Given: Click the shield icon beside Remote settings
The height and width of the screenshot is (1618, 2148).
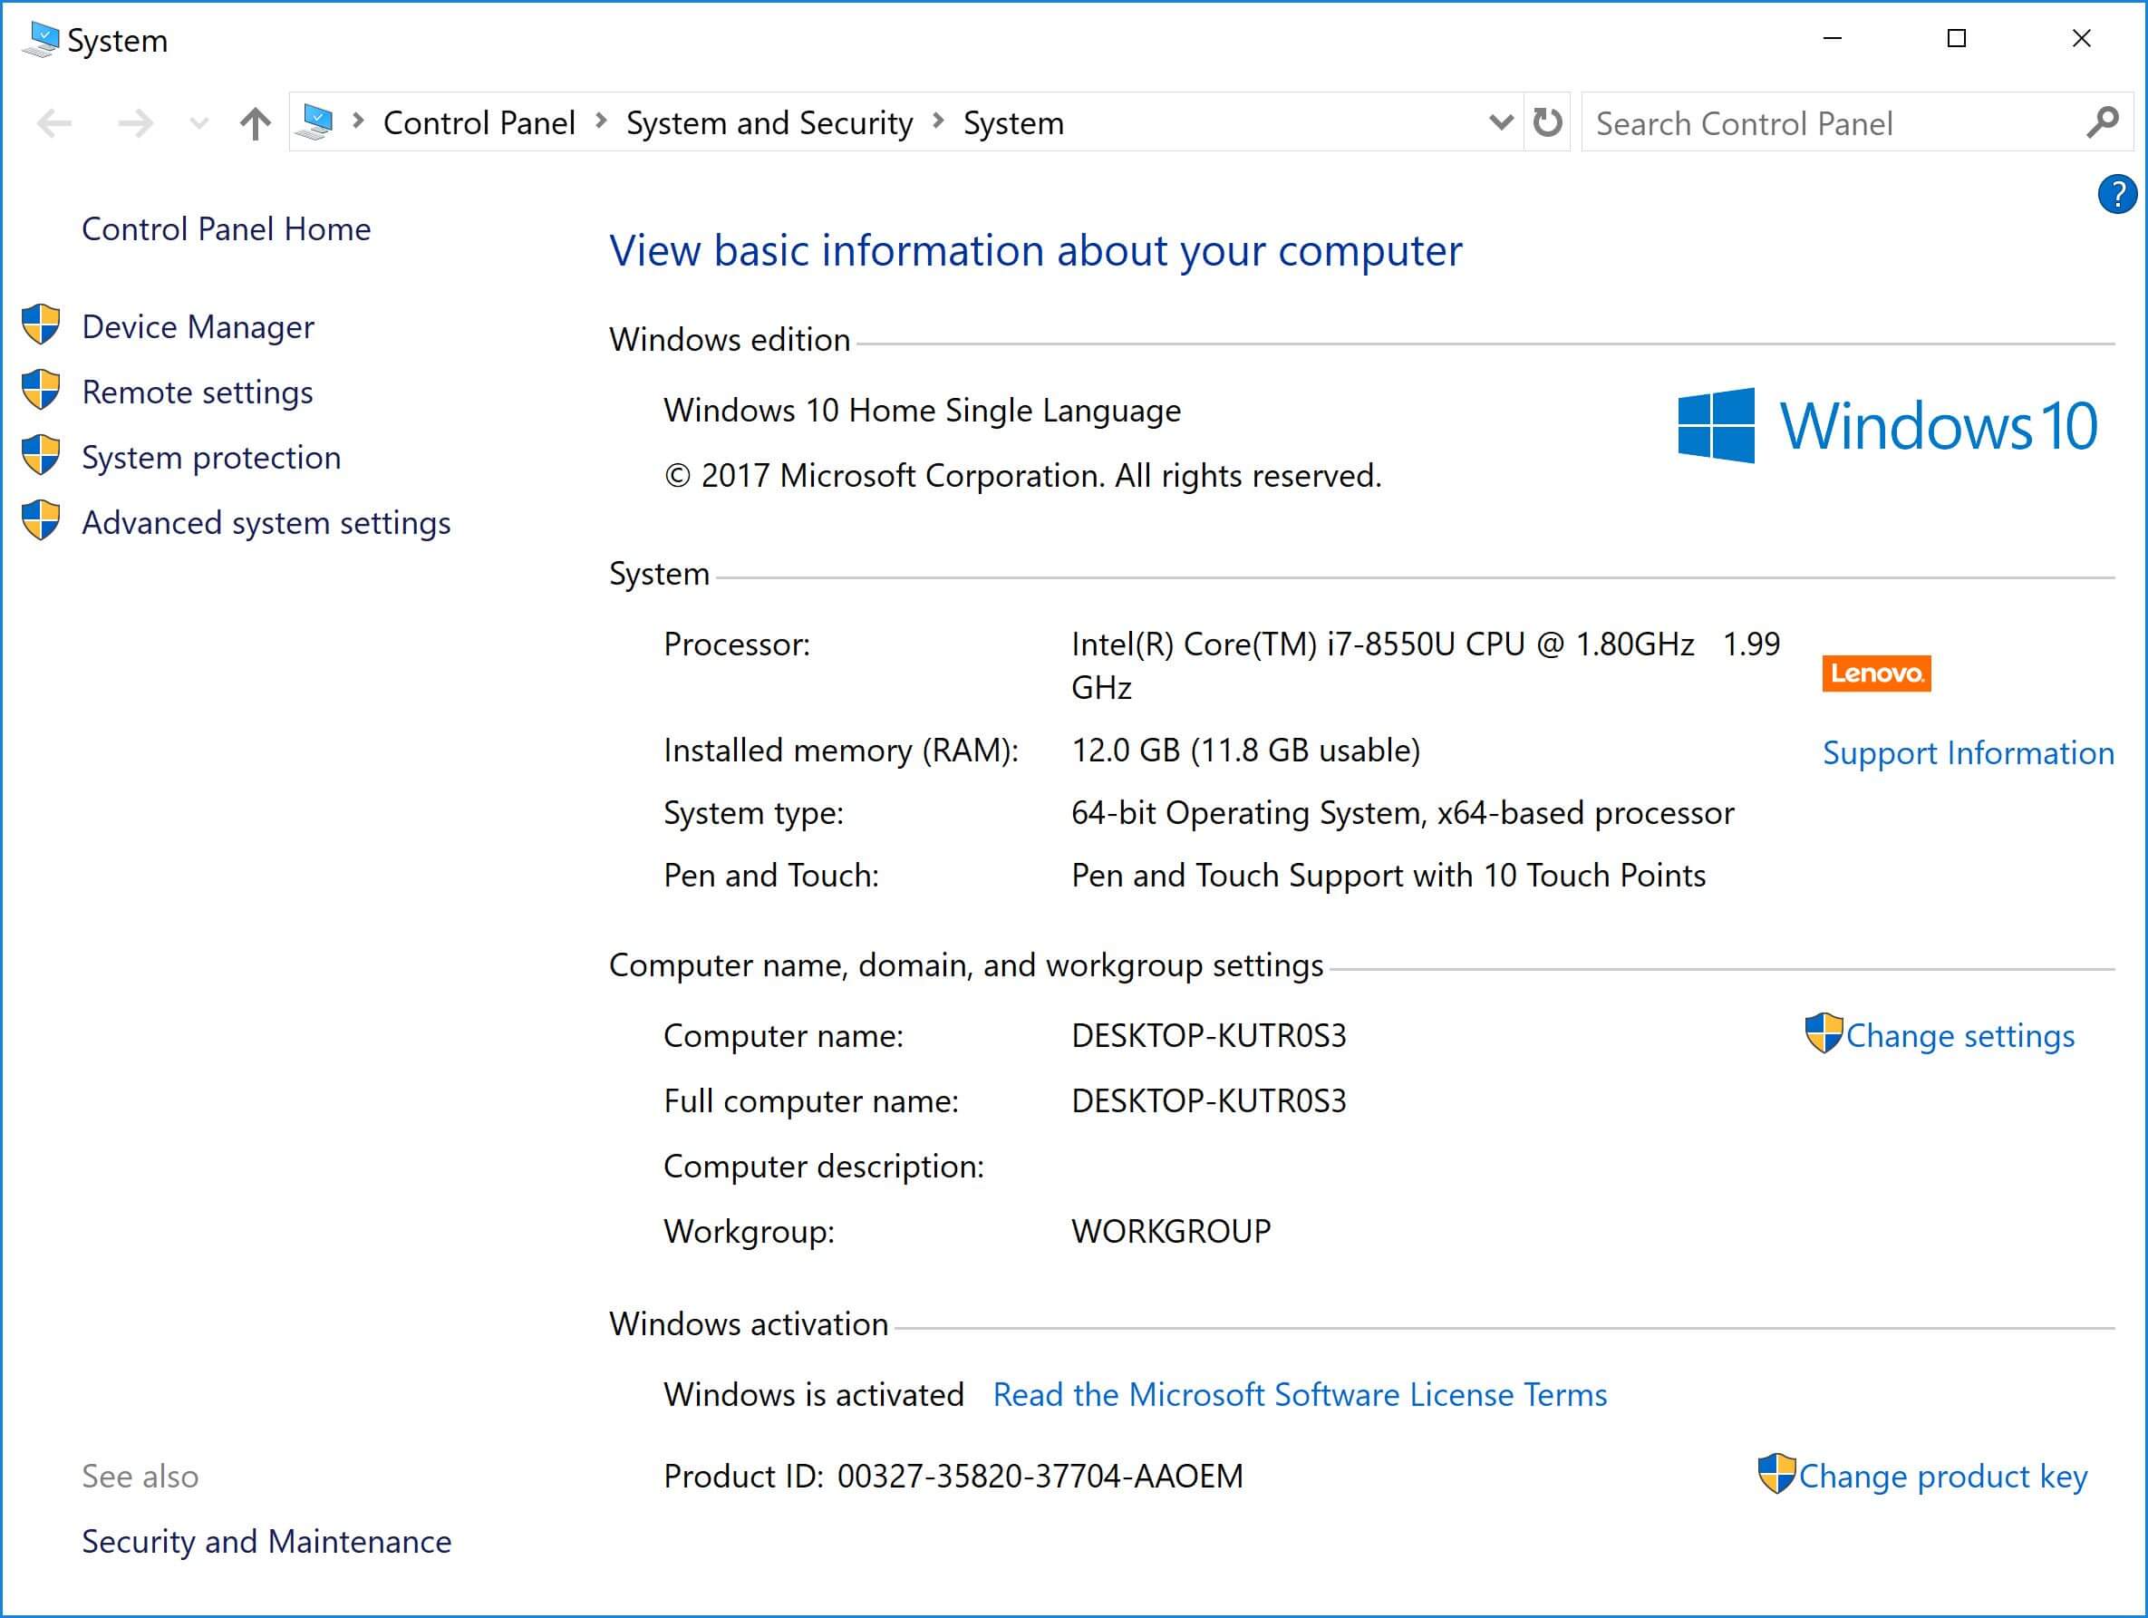Looking at the screenshot, I should [x=41, y=390].
